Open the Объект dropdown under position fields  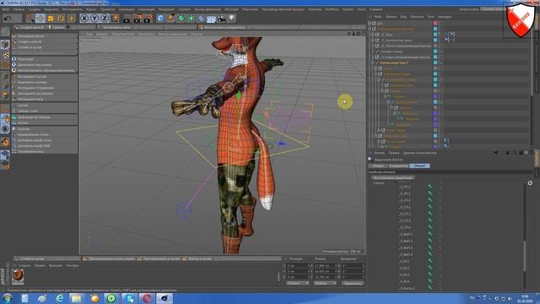click(x=298, y=283)
